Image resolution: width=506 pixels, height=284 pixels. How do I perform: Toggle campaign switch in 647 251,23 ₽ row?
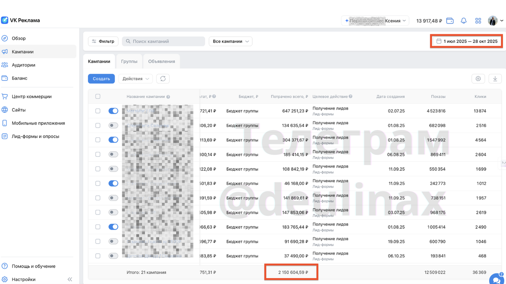[113, 111]
